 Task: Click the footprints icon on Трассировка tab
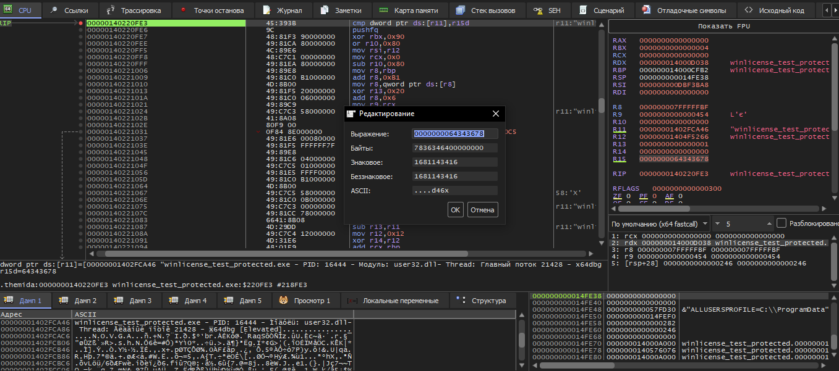[x=111, y=10]
